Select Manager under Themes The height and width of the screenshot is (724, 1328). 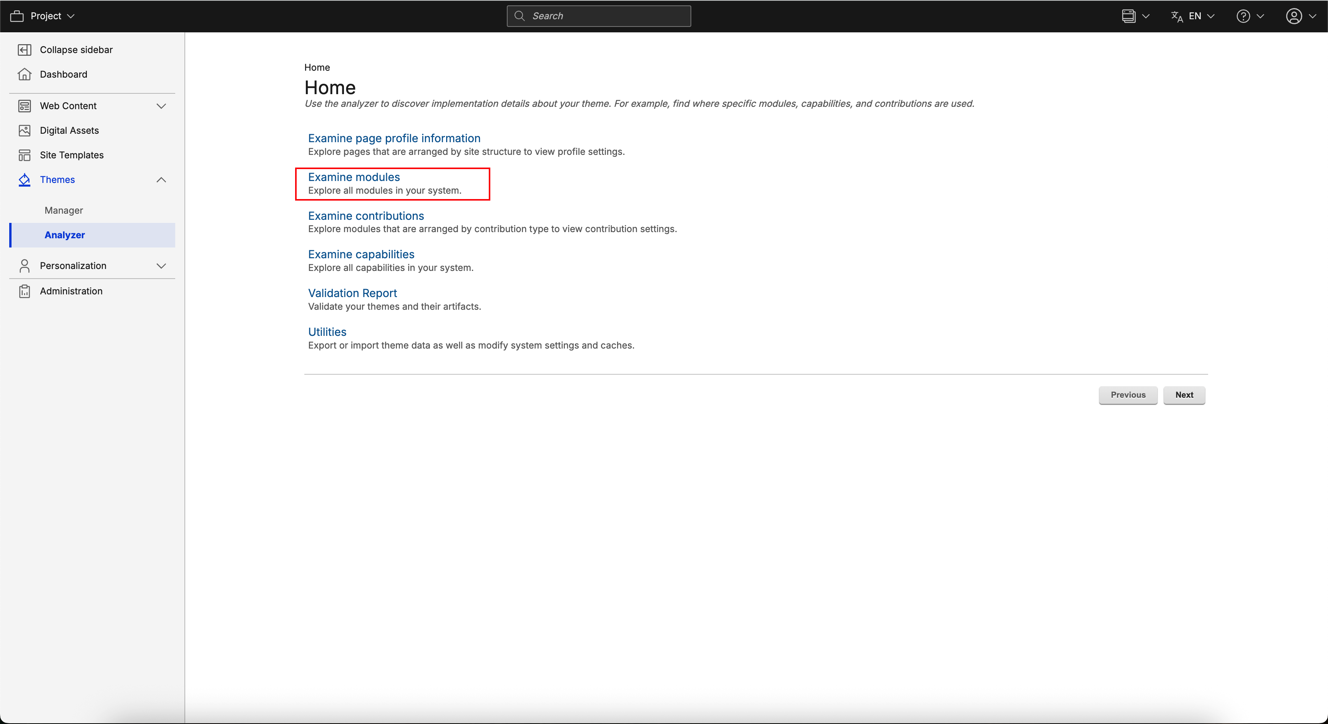[x=63, y=210]
